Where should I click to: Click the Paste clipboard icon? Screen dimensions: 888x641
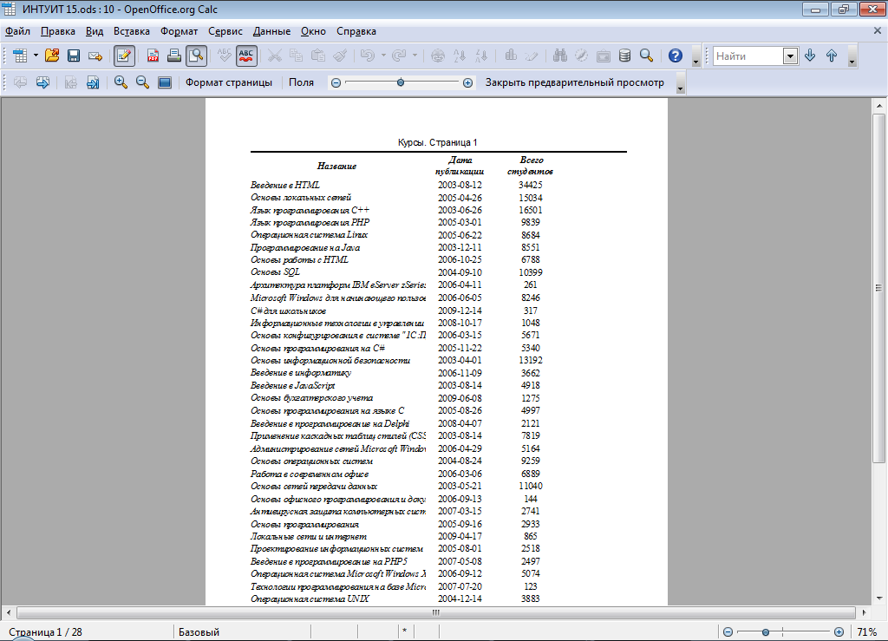point(318,56)
